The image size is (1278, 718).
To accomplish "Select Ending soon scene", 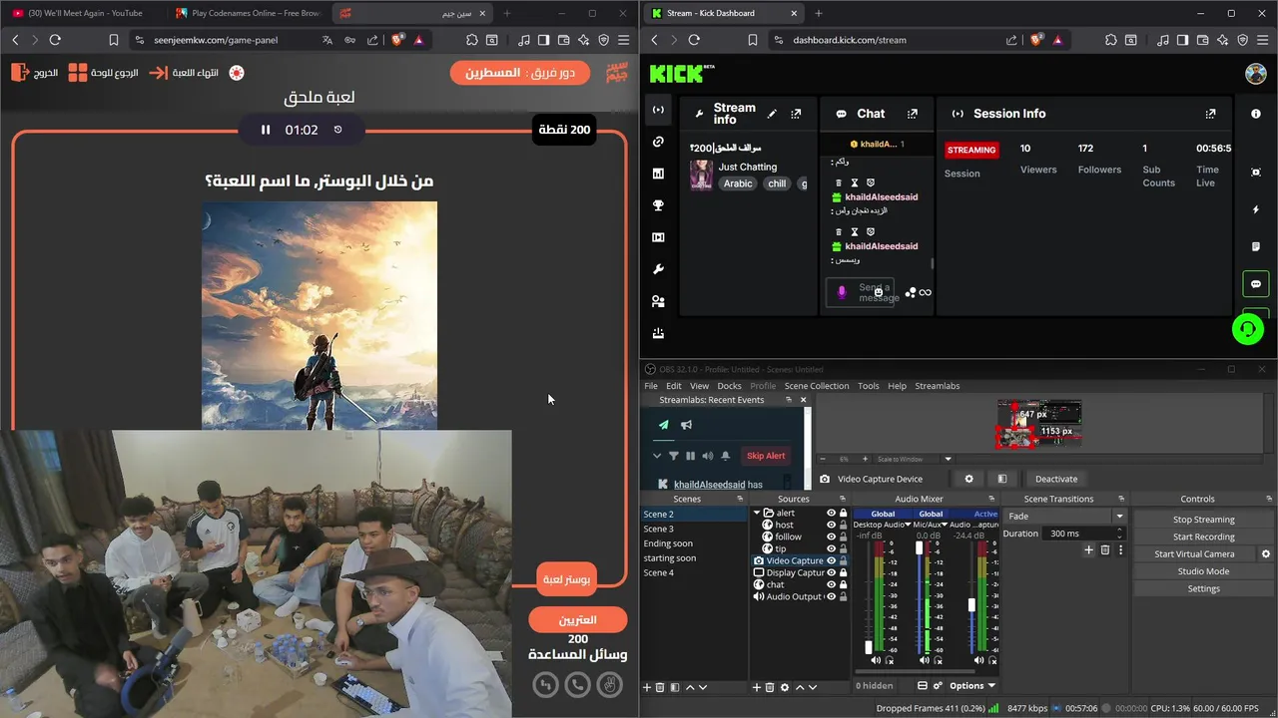I will [668, 543].
